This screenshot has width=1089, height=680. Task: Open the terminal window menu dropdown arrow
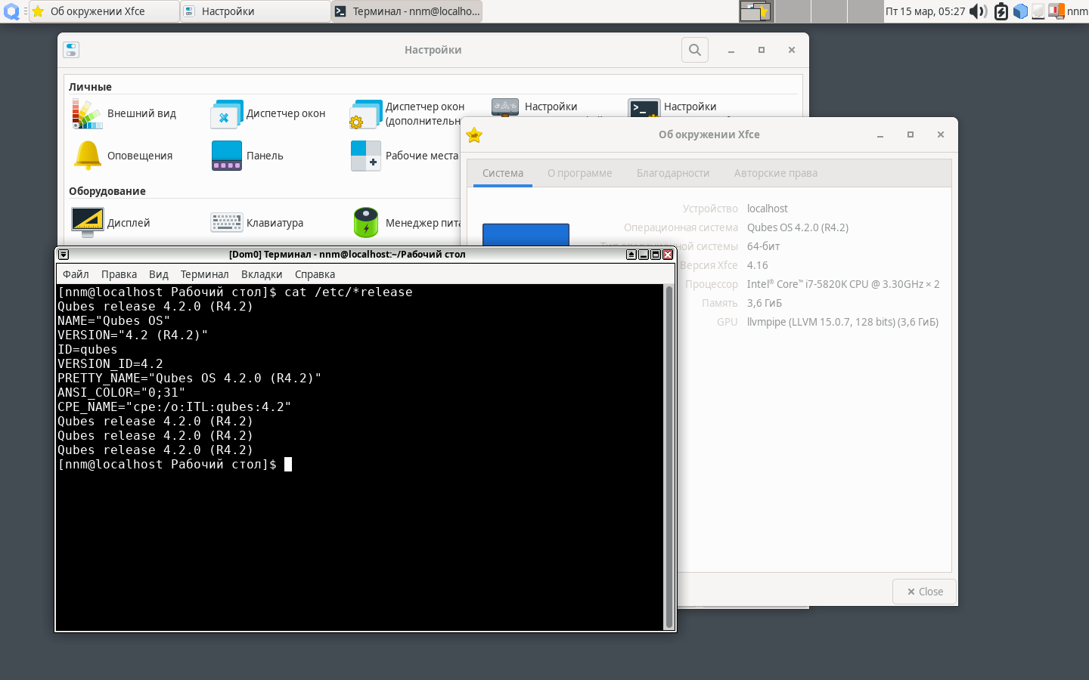click(x=64, y=255)
